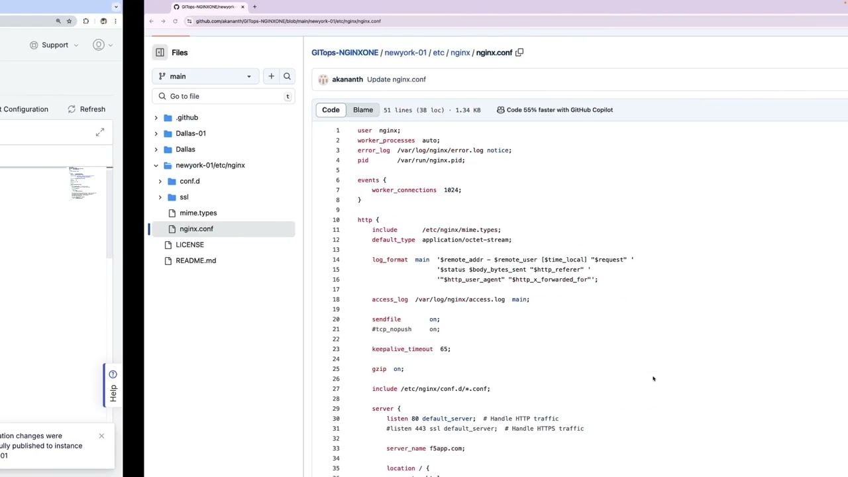Viewport: 848px width, 477px height.
Task: Open Update nginx.conf commit message link
Action: click(x=396, y=79)
